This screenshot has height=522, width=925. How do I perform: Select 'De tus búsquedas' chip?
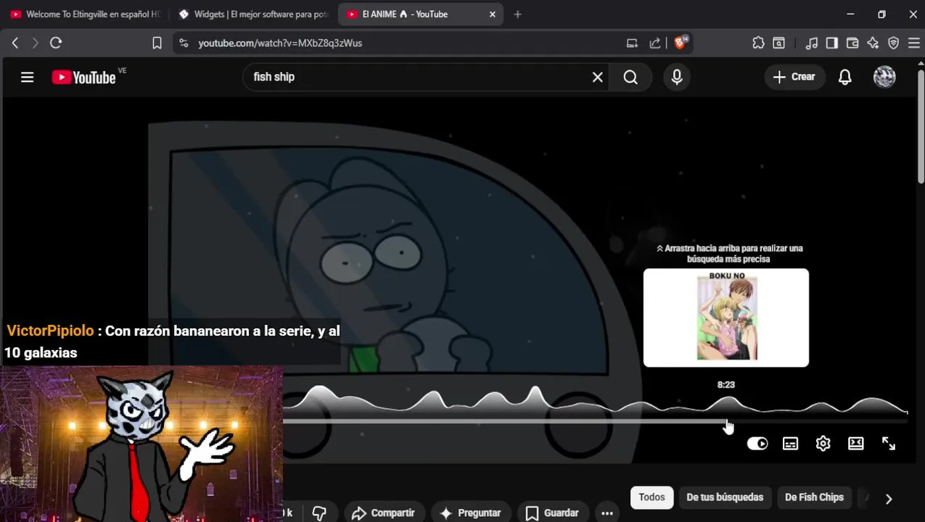click(x=725, y=497)
